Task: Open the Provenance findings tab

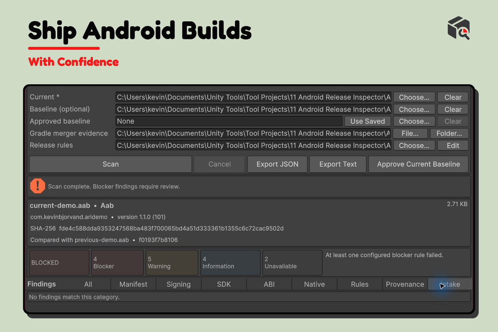Action: pos(405,284)
